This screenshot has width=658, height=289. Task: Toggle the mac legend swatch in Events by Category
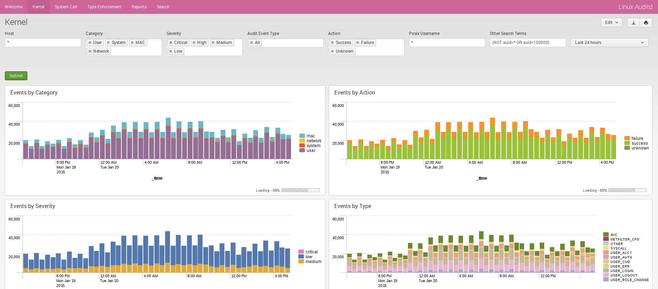[302, 136]
